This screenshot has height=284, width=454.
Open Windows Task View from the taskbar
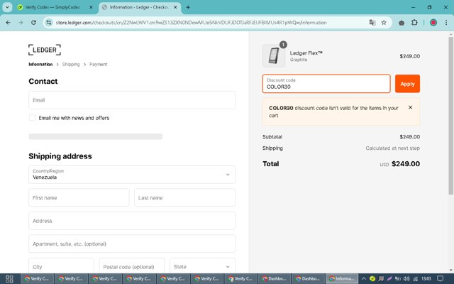[9, 279]
